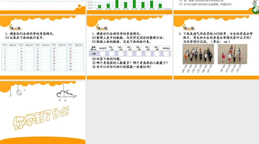Click the girls' height distribution photo
The width and height of the screenshot is (259, 144).
pos(232,54)
